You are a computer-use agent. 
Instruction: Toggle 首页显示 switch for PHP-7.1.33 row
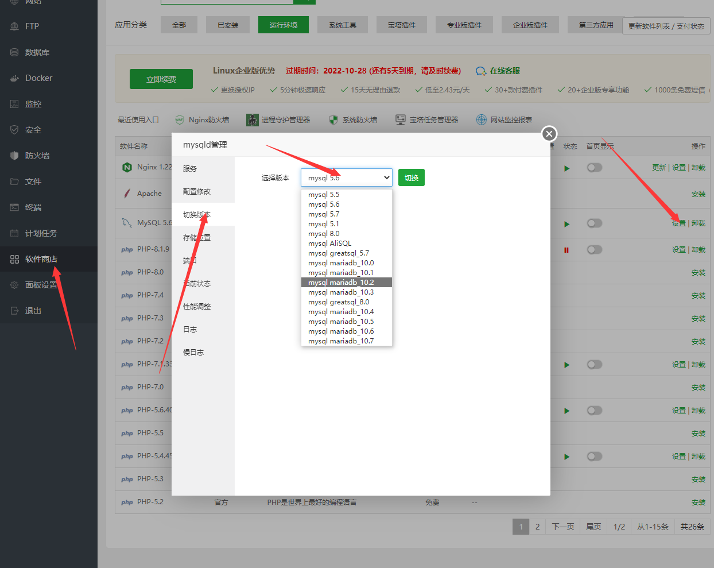(595, 365)
